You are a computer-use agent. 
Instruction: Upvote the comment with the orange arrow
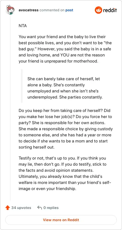click(x=8, y=207)
